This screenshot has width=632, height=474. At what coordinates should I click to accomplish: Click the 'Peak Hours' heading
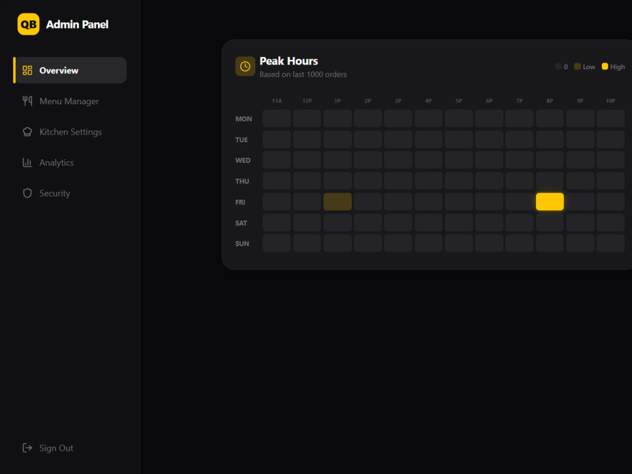(289, 61)
